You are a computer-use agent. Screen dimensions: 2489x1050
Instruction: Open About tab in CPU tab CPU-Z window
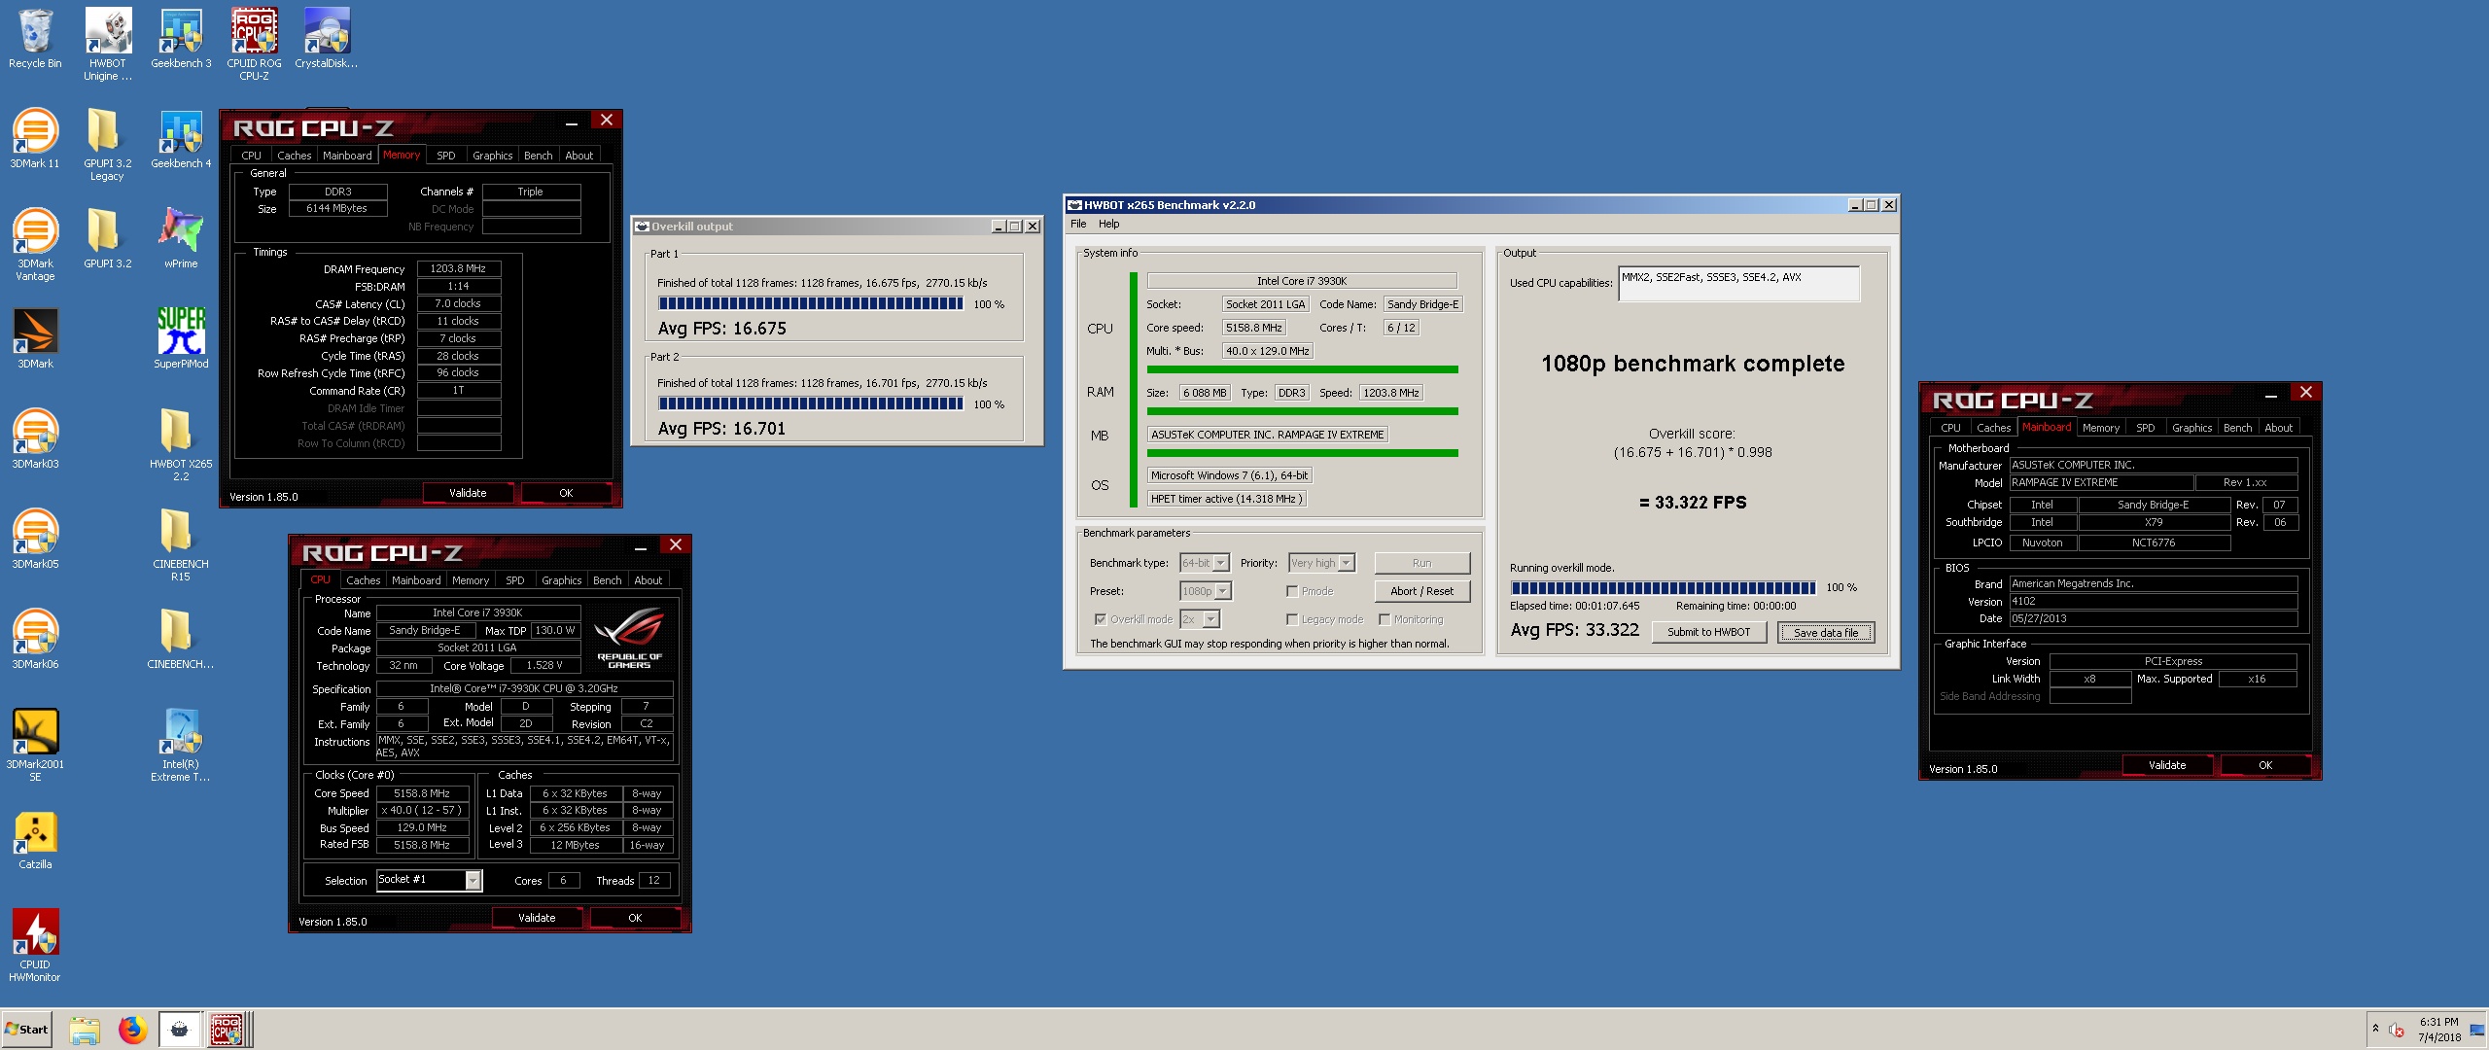(648, 580)
